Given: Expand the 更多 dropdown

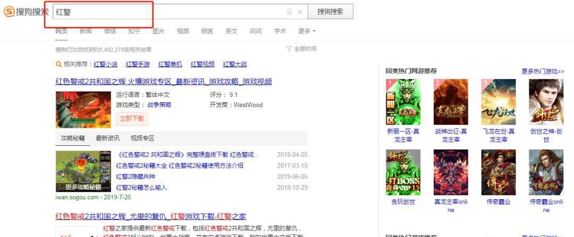Looking at the screenshot, I should tap(307, 31).
